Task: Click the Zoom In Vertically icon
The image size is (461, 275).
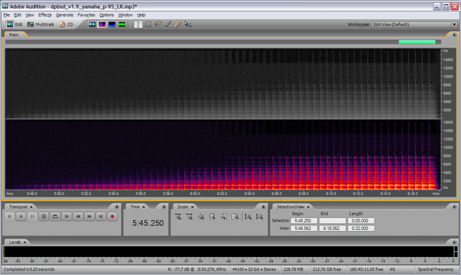Action: coord(248,217)
